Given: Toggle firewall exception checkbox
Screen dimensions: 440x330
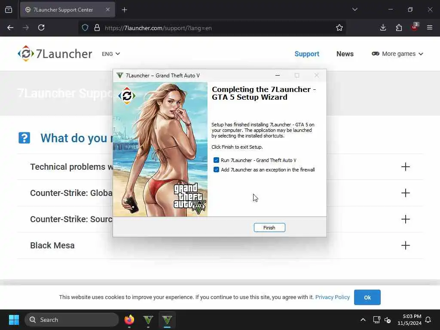Looking at the screenshot, I should (x=216, y=169).
